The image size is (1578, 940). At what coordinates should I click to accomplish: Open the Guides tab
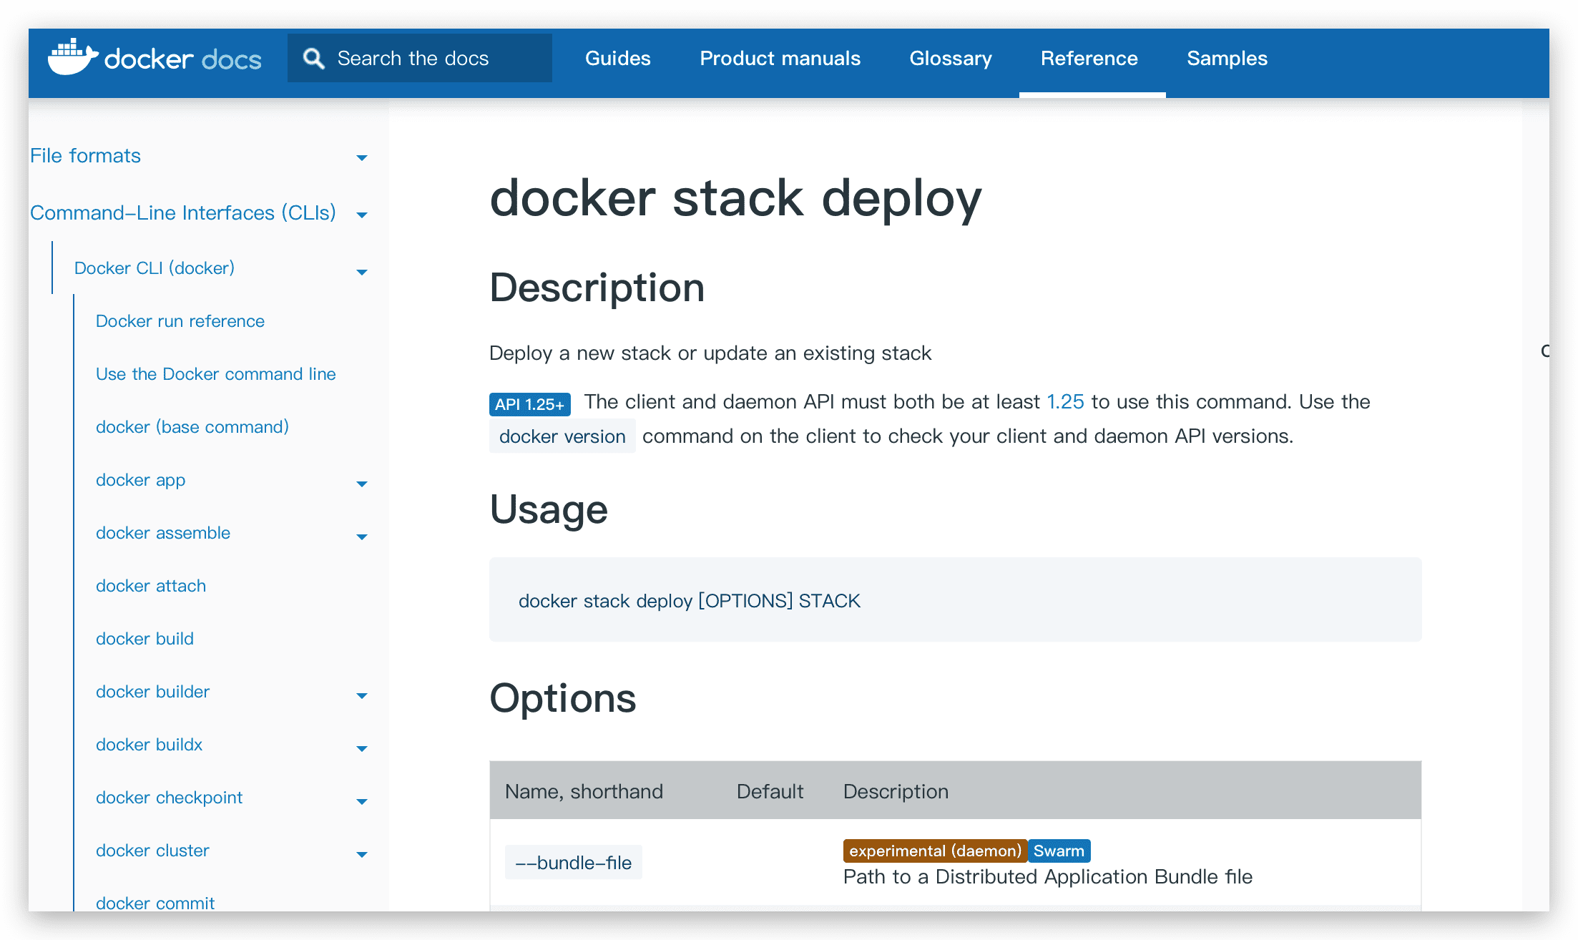pos(617,59)
